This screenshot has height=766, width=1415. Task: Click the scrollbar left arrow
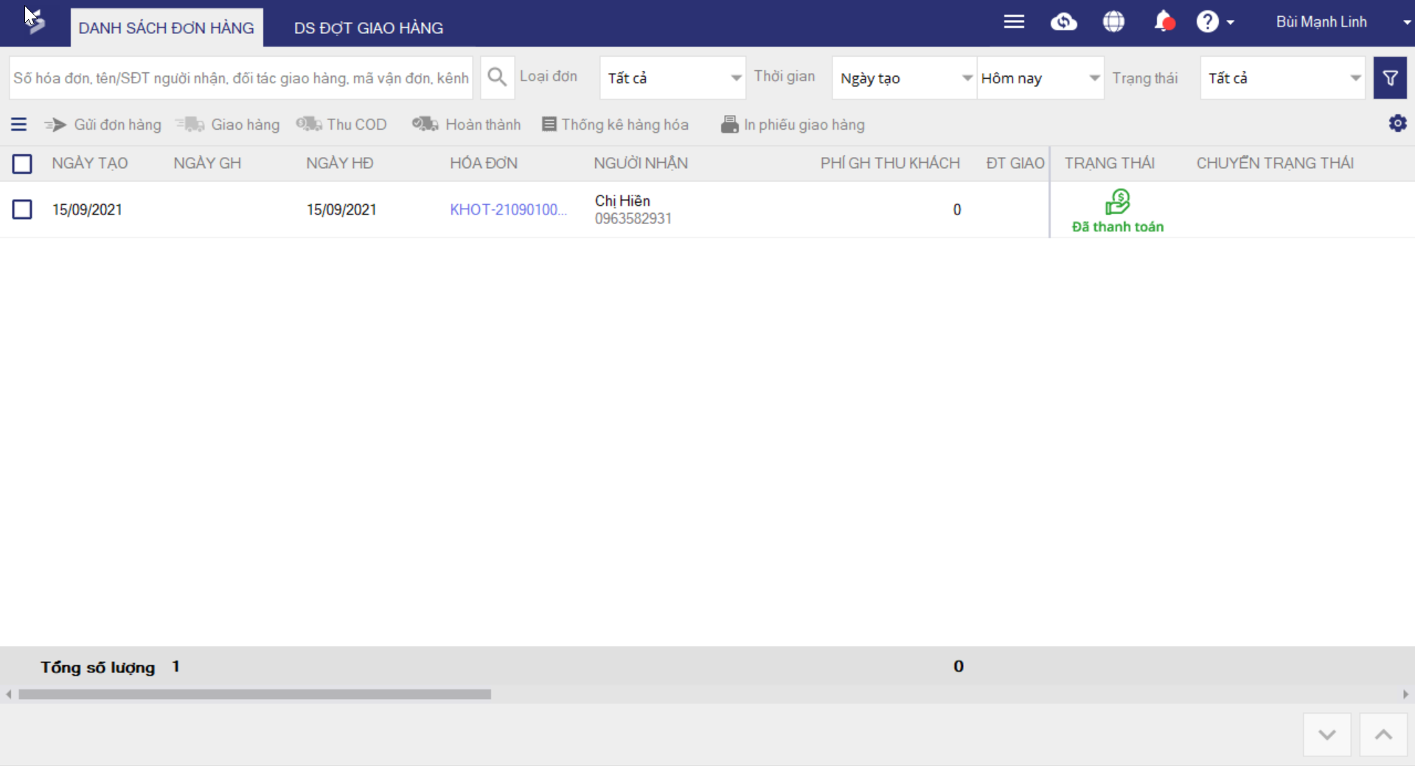8,694
